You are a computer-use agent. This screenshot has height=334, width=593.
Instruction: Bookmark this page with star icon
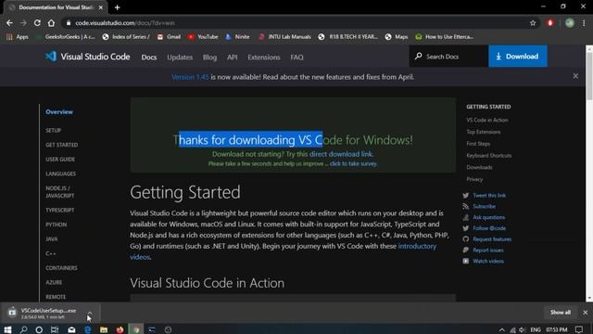[x=533, y=23]
